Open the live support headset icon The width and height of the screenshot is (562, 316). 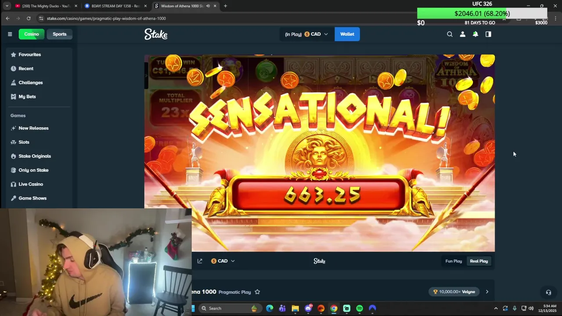(x=548, y=292)
